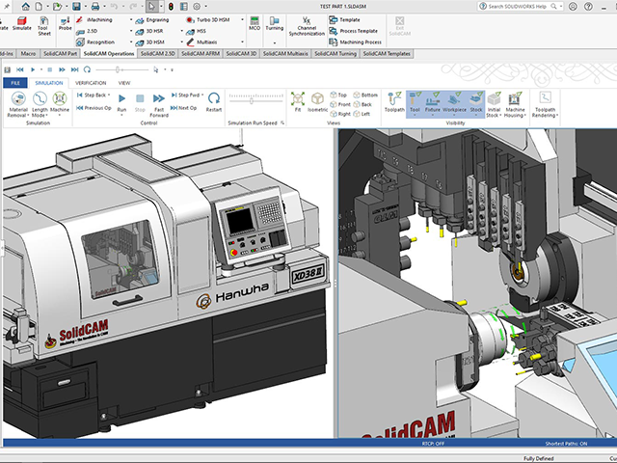
Task: Open the Tool Sheet
Action: [x=43, y=26]
